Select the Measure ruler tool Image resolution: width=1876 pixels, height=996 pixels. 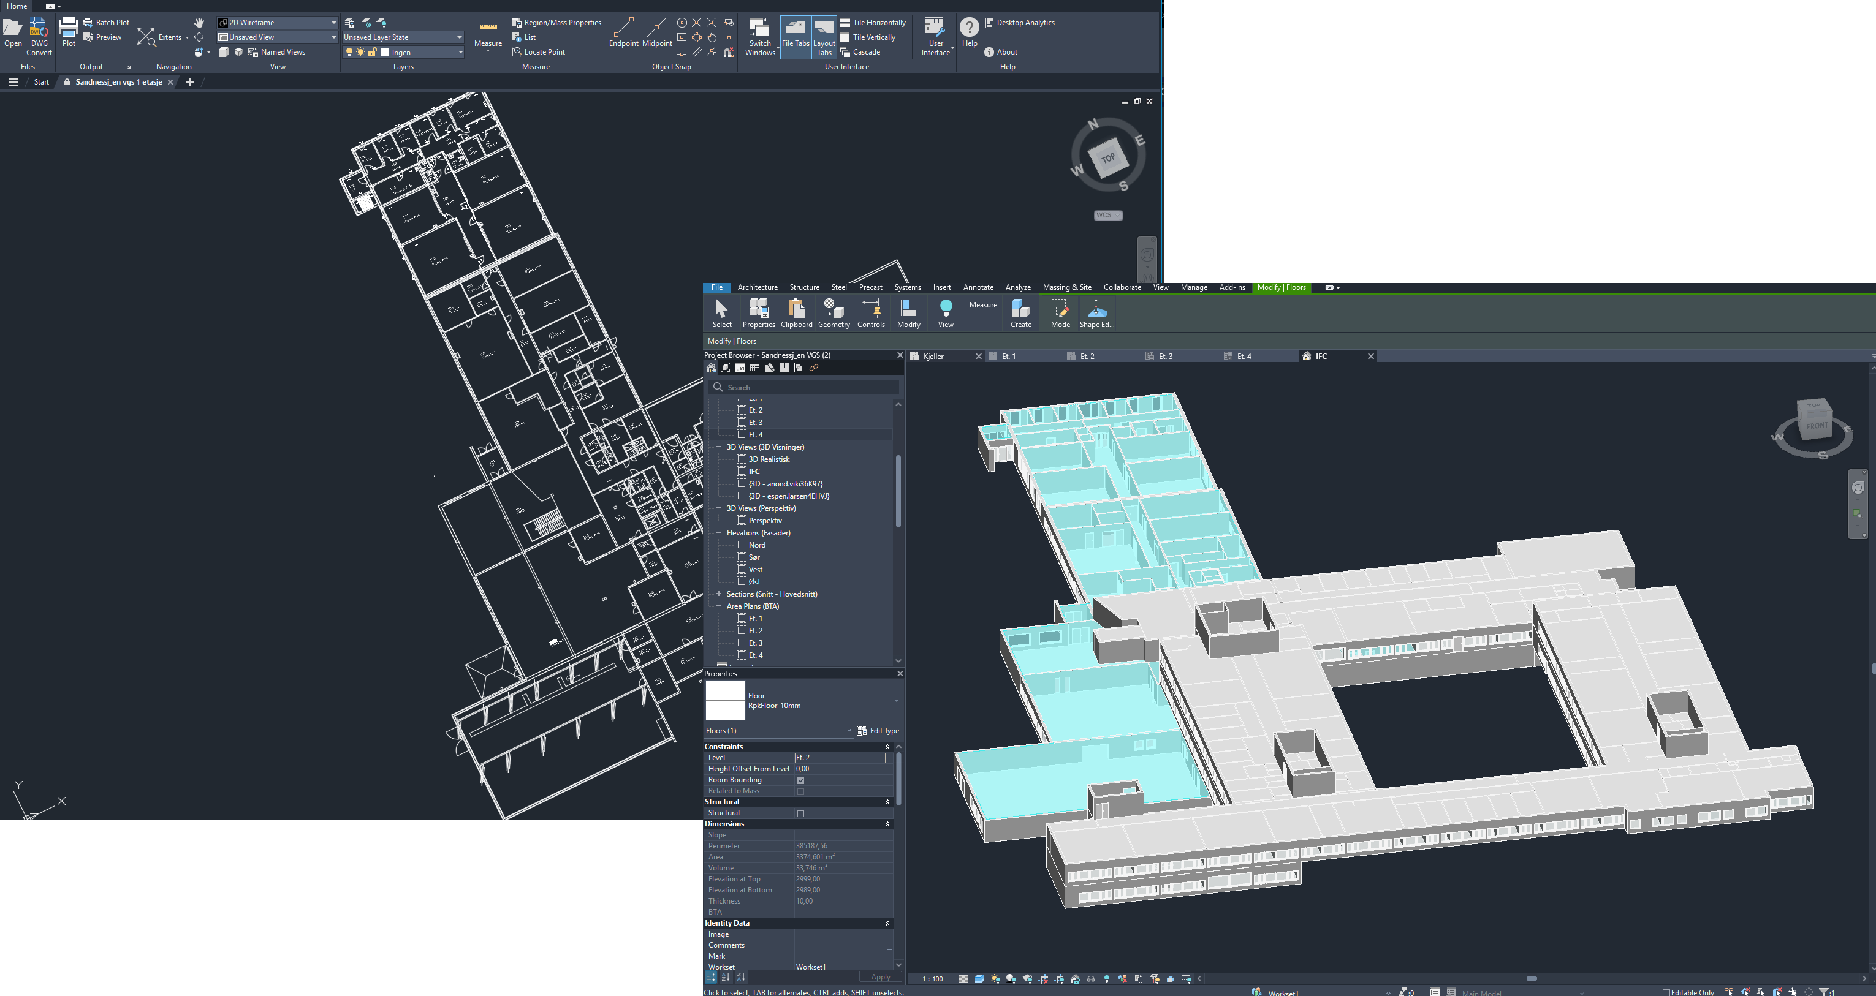click(488, 34)
